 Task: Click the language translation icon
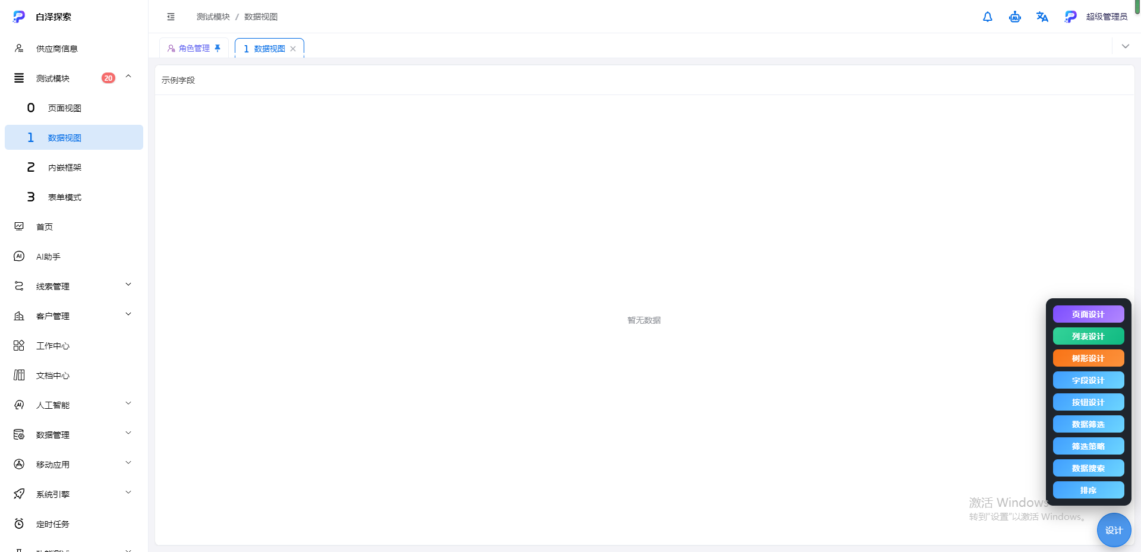1042,17
